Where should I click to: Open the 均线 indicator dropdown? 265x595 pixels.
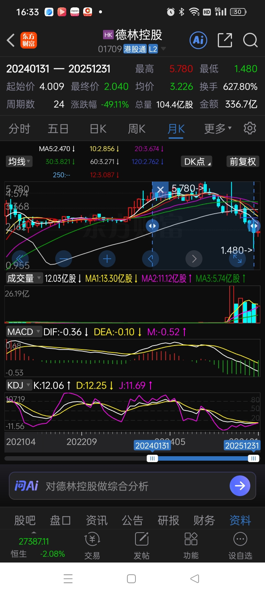[x=20, y=161]
